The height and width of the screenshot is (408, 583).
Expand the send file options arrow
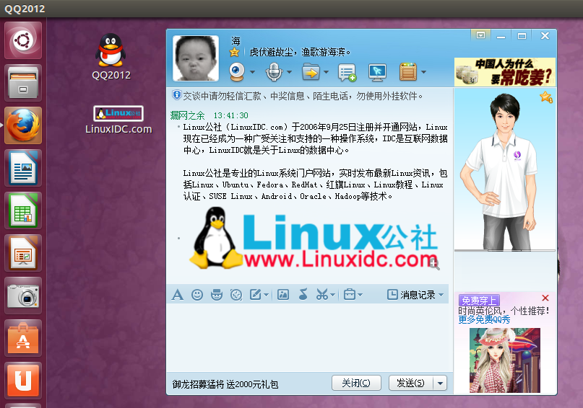point(326,72)
